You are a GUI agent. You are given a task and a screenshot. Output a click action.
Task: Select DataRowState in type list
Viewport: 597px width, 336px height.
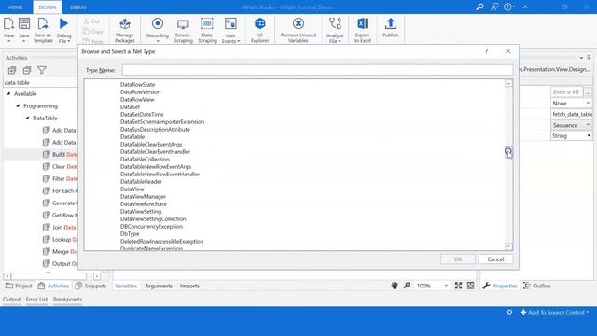137,85
